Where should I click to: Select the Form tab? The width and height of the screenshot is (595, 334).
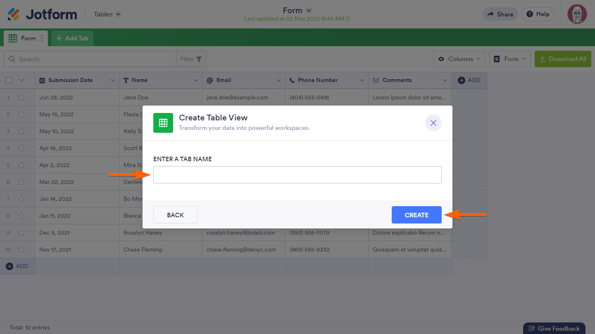tap(24, 38)
